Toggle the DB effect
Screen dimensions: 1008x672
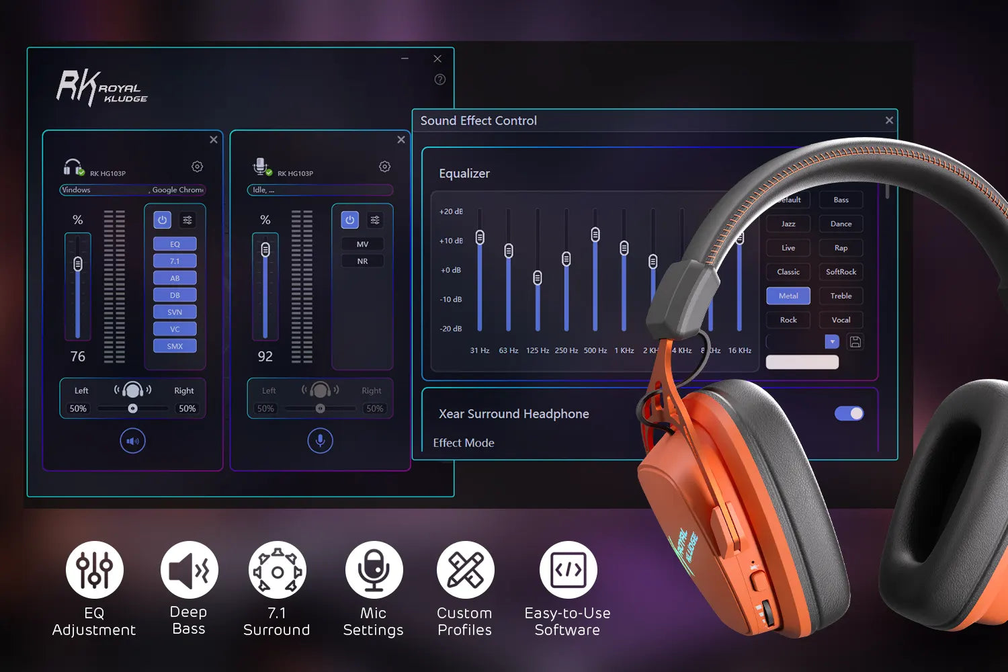point(175,295)
